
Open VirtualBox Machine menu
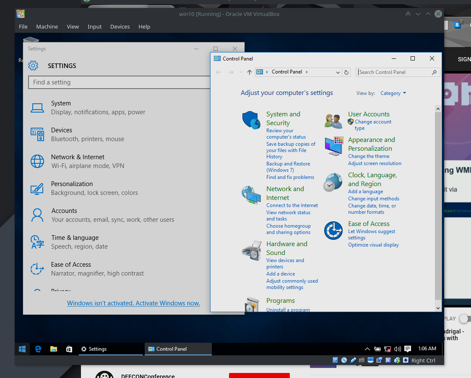(x=47, y=27)
